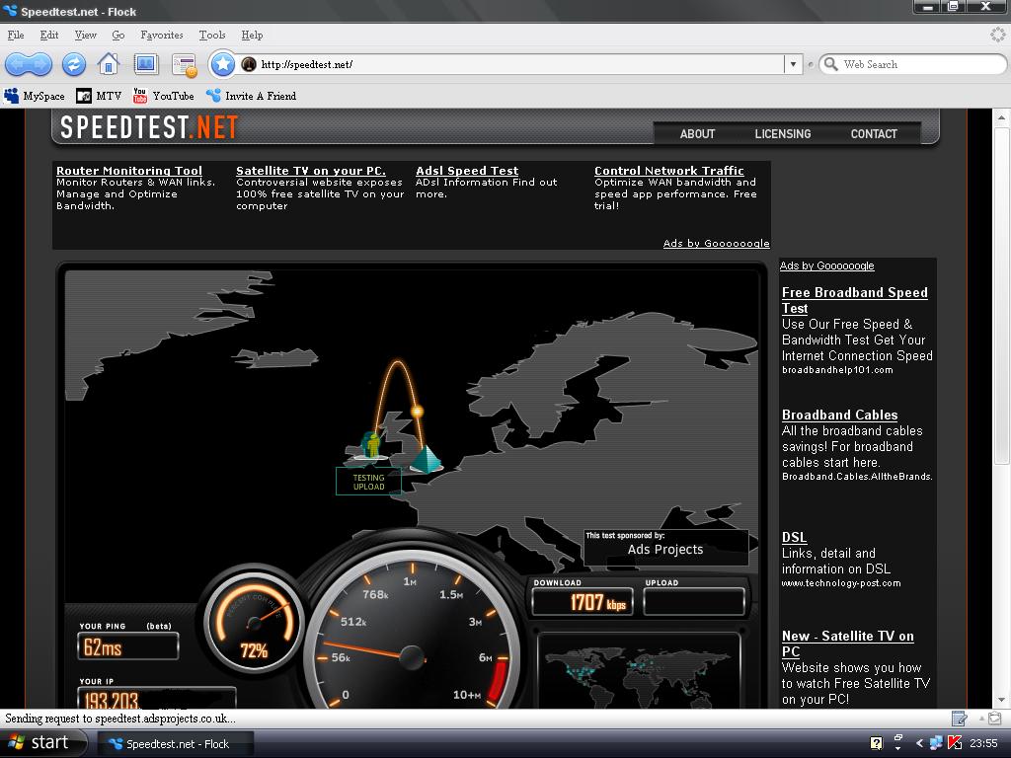1011x758 pixels.
Task: Open the DSL ad link
Action: click(795, 537)
